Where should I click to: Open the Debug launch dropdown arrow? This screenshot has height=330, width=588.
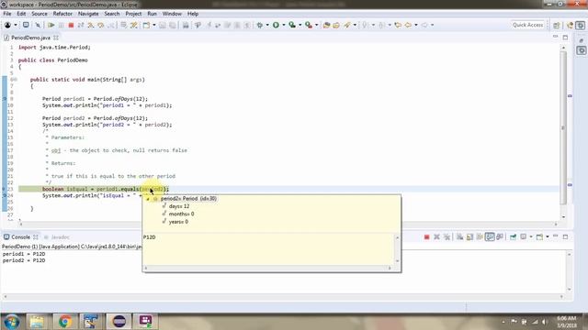[x=267, y=25]
